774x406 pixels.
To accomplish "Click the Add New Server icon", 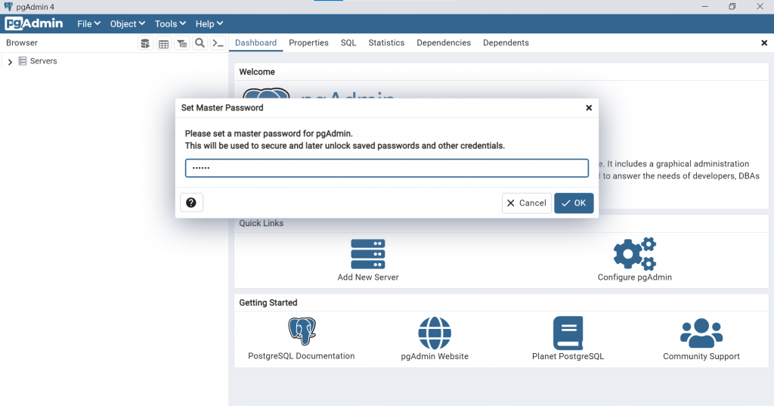I will [368, 254].
